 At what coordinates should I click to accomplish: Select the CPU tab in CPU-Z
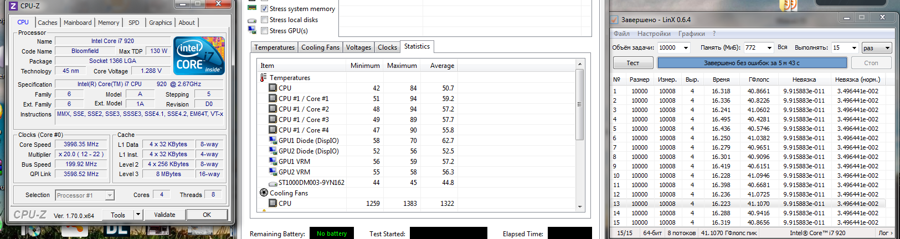point(23,22)
